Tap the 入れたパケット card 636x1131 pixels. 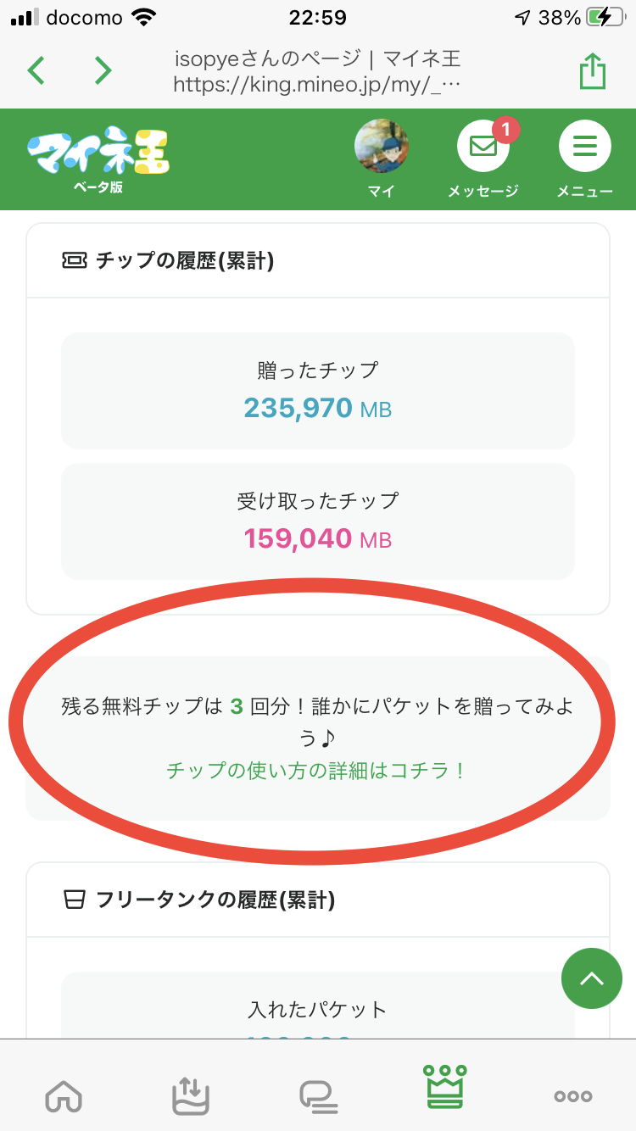click(x=318, y=1009)
